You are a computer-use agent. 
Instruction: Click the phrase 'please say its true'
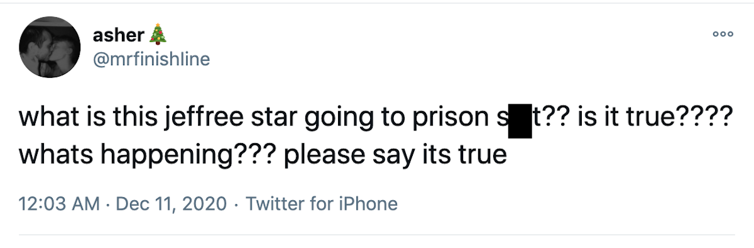coord(395,154)
